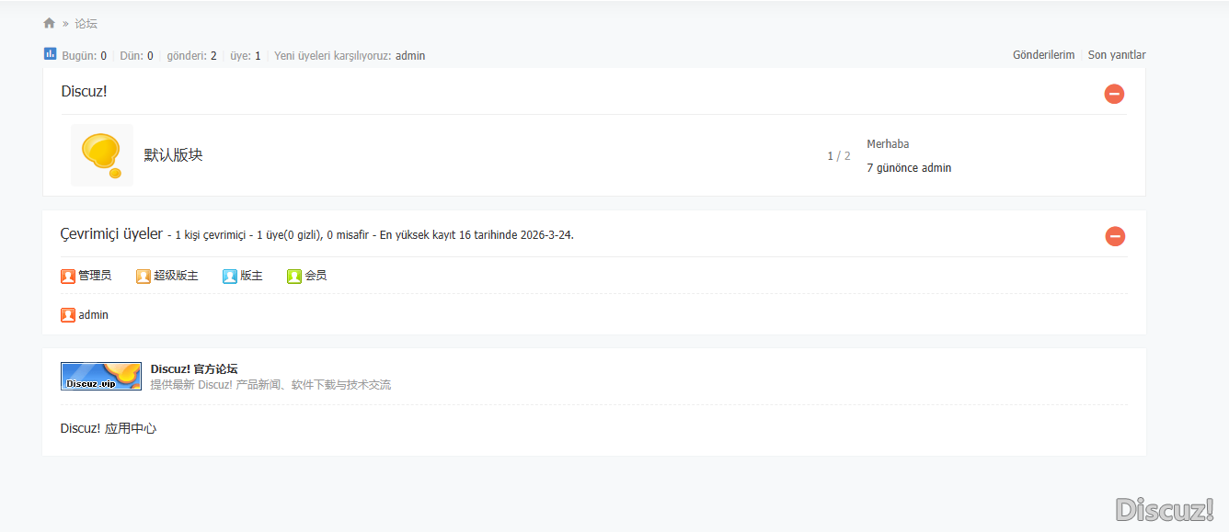Collapse the Çevrimiçi üyeler section
This screenshot has width=1229, height=532.
tap(1115, 237)
